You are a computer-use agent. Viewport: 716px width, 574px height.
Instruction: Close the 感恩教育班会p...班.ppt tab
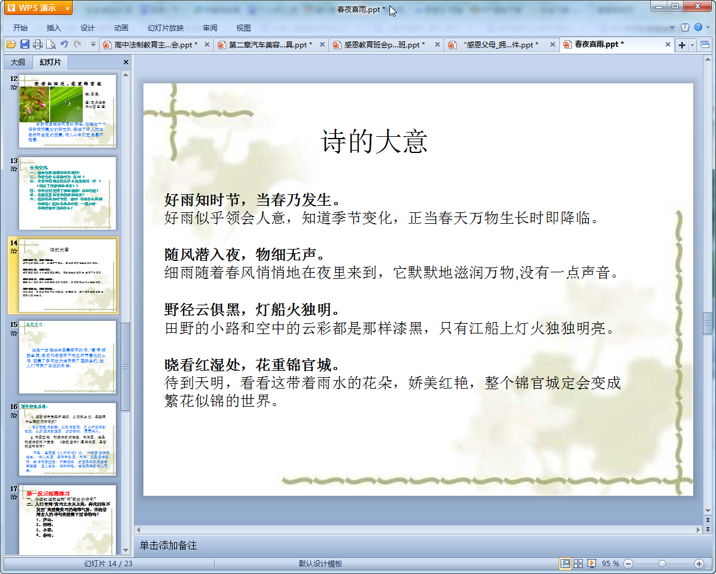click(x=437, y=45)
